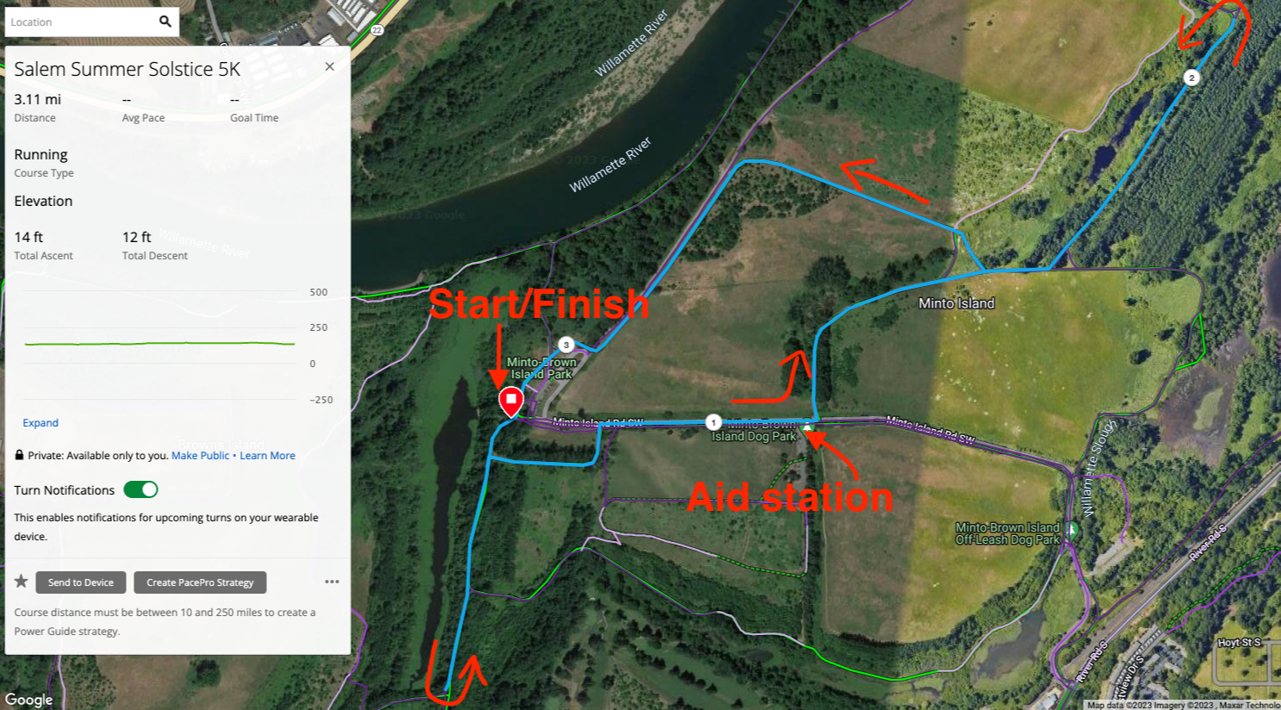
Task: Click the Send to Device button
Action: 81,582
